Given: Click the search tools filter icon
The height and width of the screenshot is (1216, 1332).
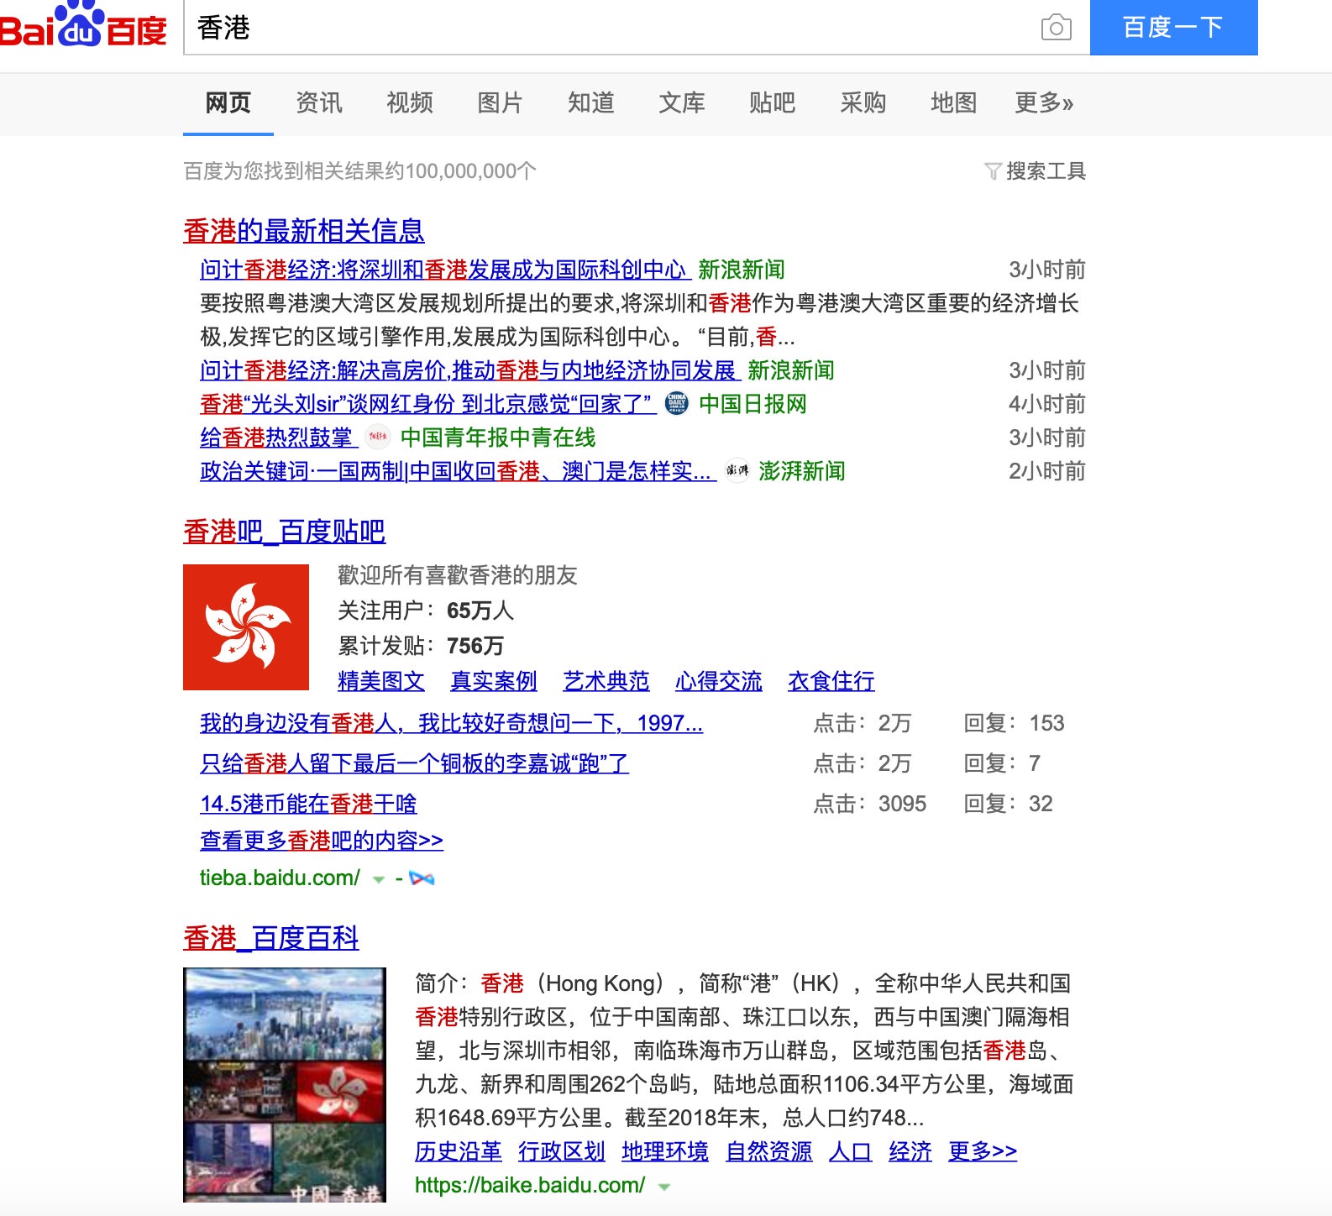Looking at the screenshot, I should point(993,171).
